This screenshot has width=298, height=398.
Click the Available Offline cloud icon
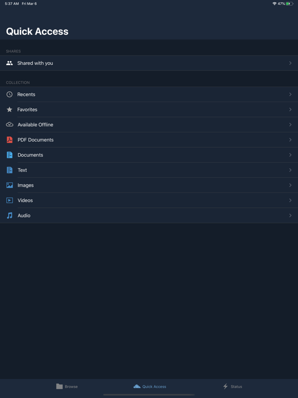point(9,124)
